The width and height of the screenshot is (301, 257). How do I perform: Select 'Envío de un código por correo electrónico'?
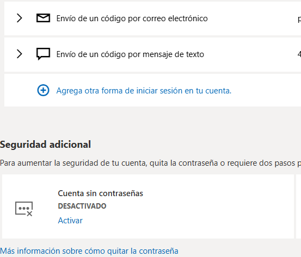pos(132,18)
